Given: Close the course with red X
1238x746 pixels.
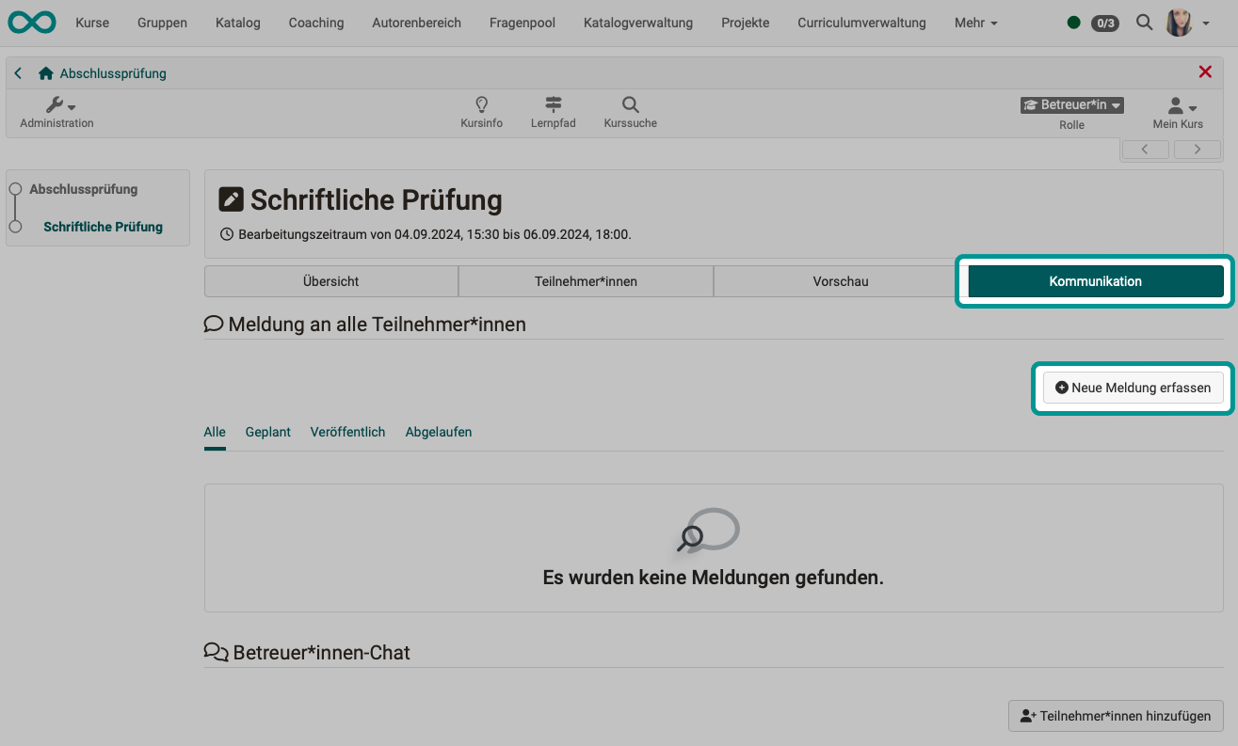Looking at the screenshot, I should [x=1204, y=72].
